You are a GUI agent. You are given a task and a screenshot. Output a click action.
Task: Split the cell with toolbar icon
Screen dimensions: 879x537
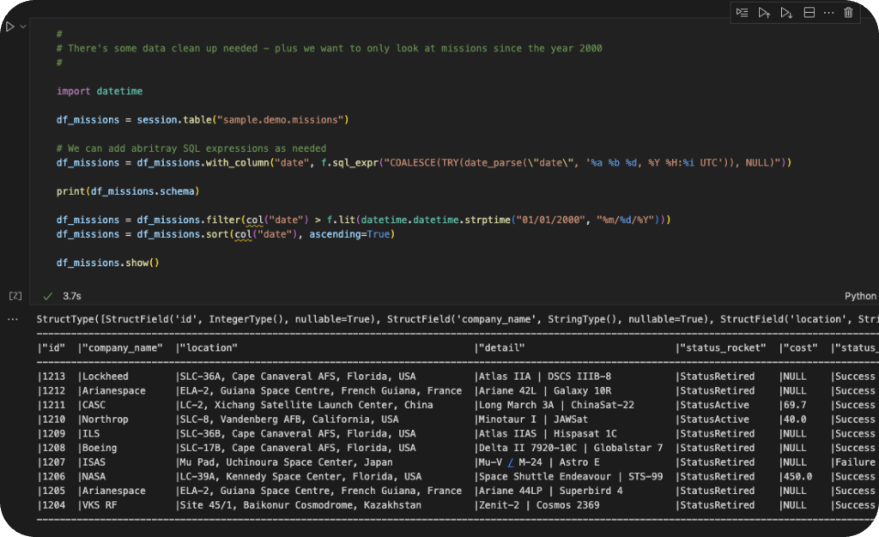pos(809,13)
